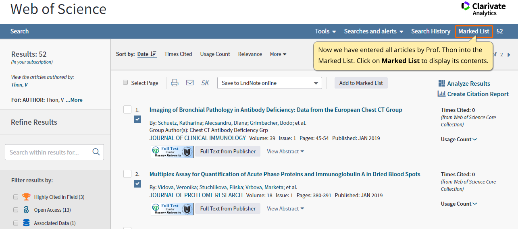
Task: Click the 5K export icon
Action: [205, 83]
